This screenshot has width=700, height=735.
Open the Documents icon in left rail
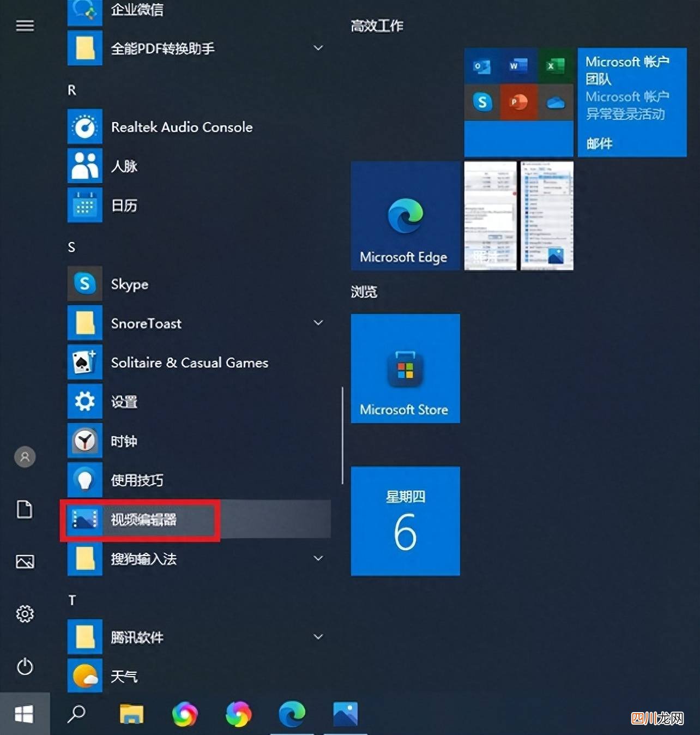pos(25,509)
